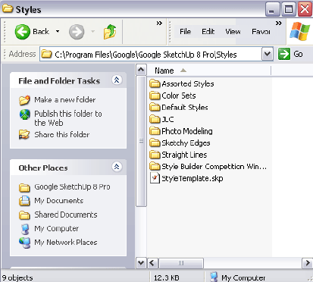Open the View menu

tap(233, 32)
